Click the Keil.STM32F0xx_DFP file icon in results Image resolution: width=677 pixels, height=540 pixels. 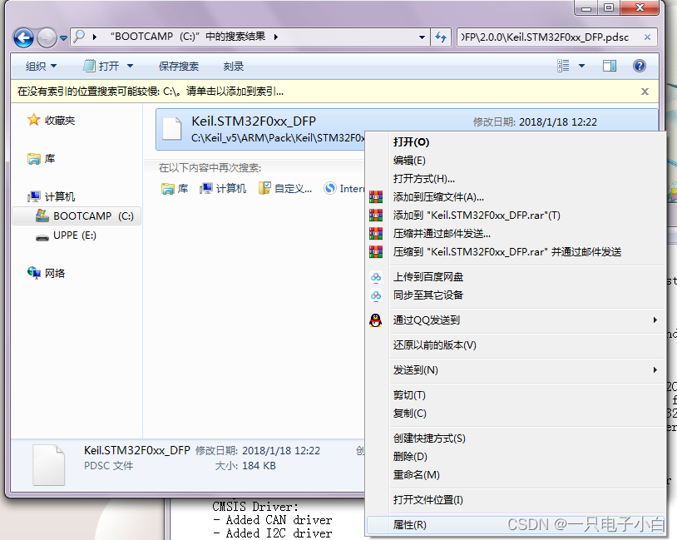pos(172,129)
